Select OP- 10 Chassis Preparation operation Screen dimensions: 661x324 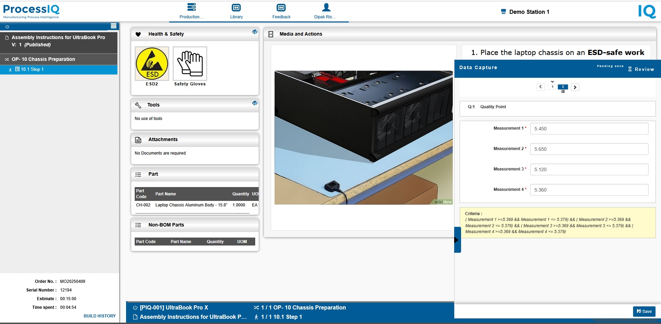coord(59,59)
